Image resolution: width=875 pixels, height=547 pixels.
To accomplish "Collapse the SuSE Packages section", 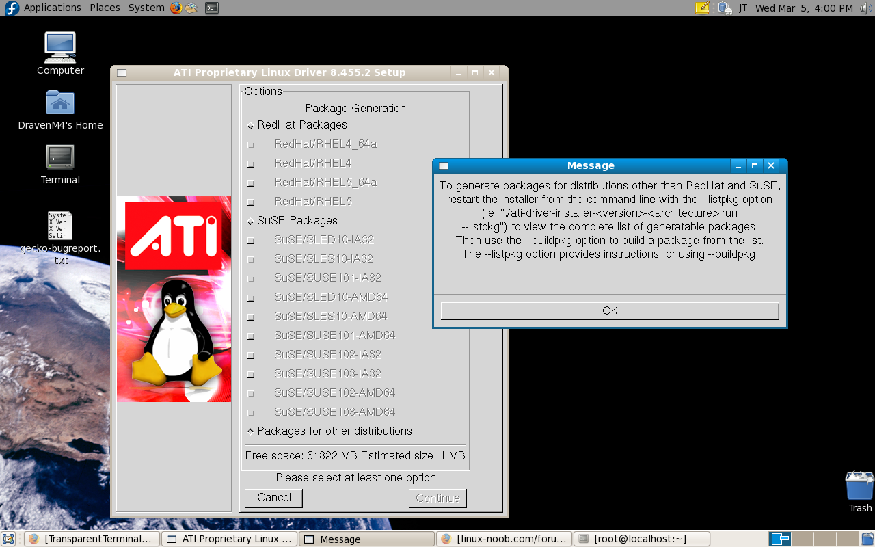I will pos(250,221).
